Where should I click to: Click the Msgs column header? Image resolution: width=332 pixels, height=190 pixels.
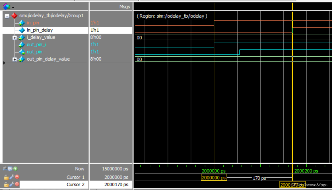(x=125, y=7)
